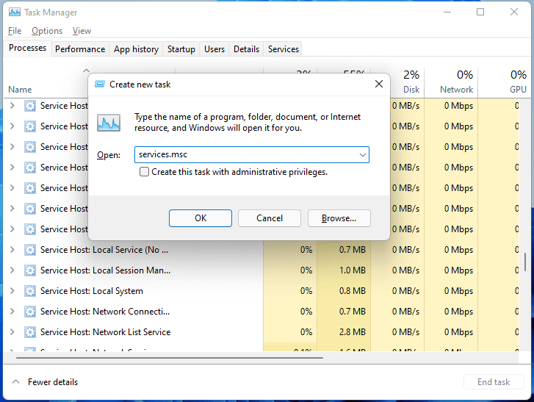Open the Options menu
This screenshot has height=402, width=534.
tap(47, 31)
